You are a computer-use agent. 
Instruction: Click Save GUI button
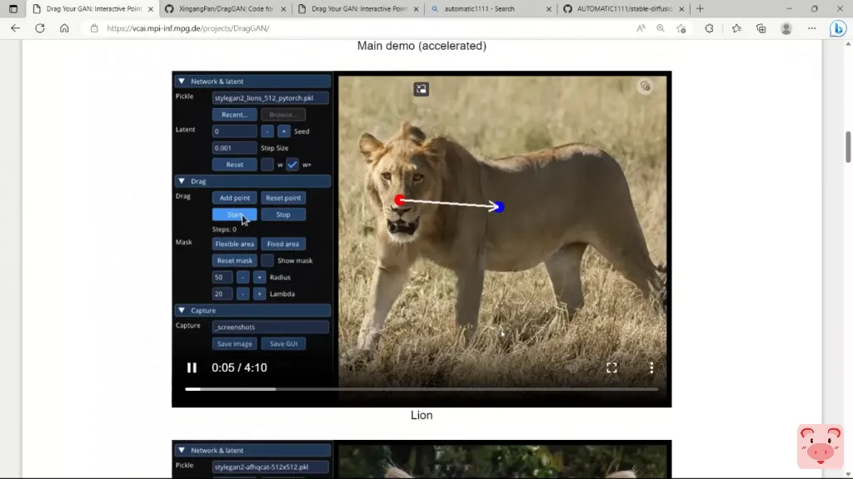(283, 343)
